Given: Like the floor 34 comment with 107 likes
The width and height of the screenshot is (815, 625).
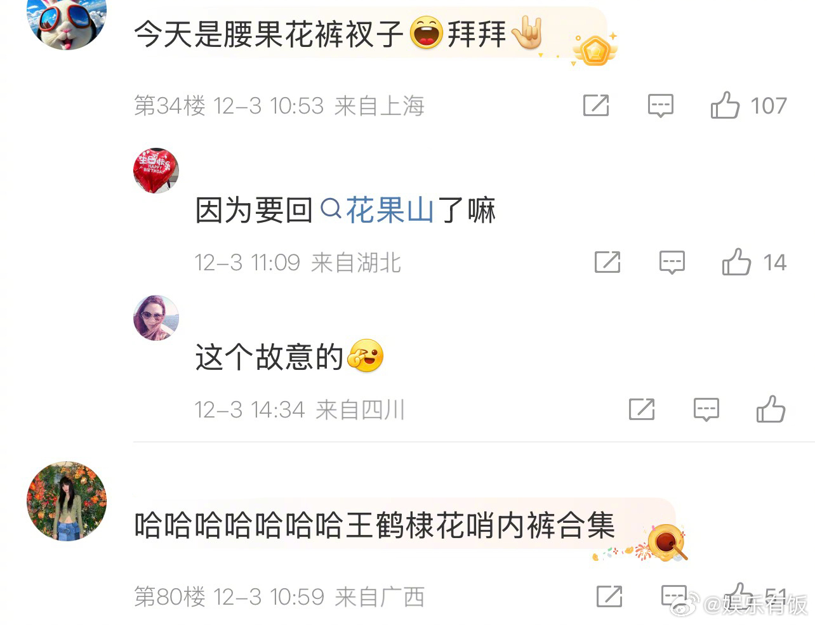Looking at the screenshot, I should point(725,105).
